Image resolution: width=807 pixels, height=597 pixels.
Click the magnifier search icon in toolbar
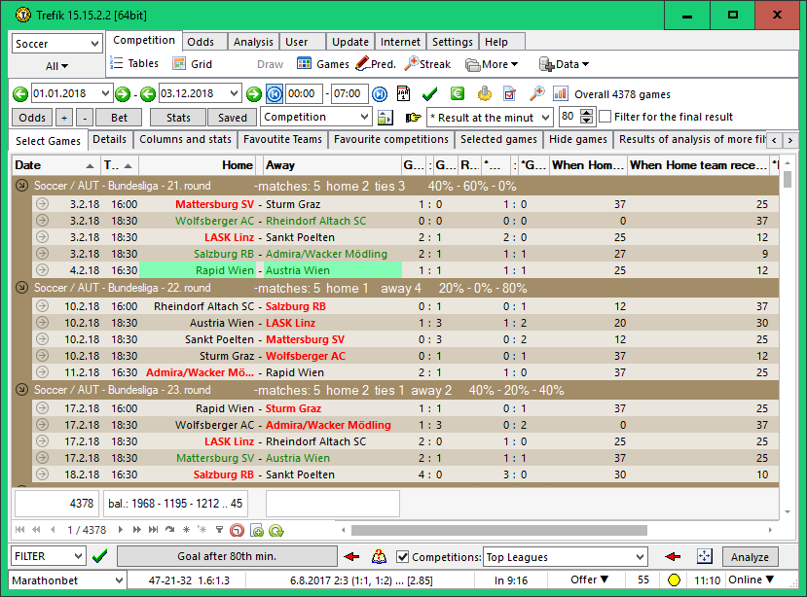point(536,93)
